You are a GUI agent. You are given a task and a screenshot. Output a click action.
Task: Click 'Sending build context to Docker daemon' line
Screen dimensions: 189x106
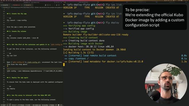tap(94, 49)
